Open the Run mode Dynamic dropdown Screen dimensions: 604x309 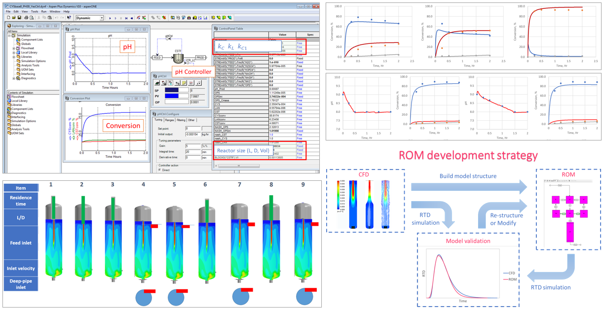102,18
